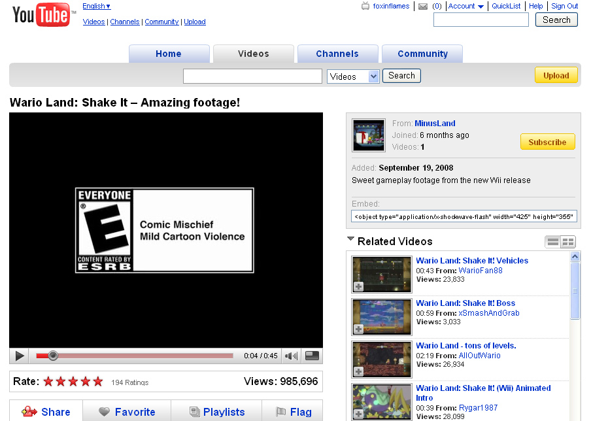The width and height of the screenshot is (591, 421).
Task: Open WarioFan88 channel link
Action: 480,270
